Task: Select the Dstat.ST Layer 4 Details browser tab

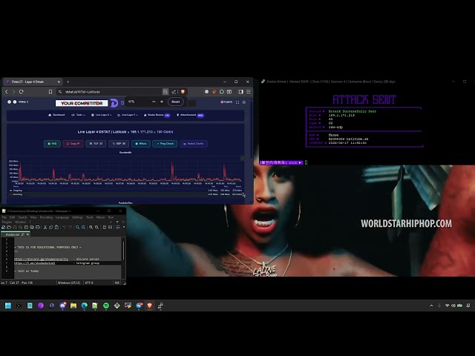Action: point(33,82)
